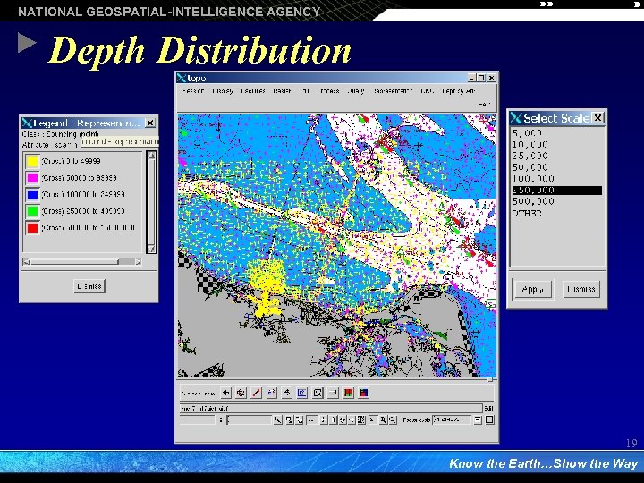Select the zoom box magnifier tool
The image size is (644, 483).
[x=318, y=393]
